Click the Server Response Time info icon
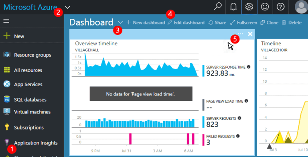 (249, 67)
